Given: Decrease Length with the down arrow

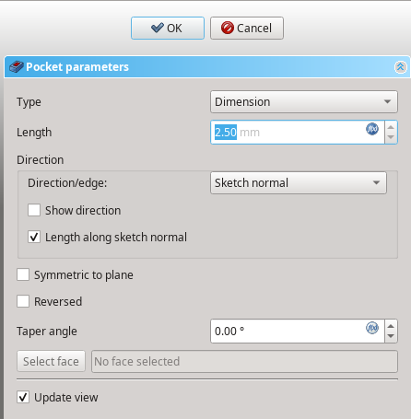Looking at the screenshot, I should click(x=391, y=137).
